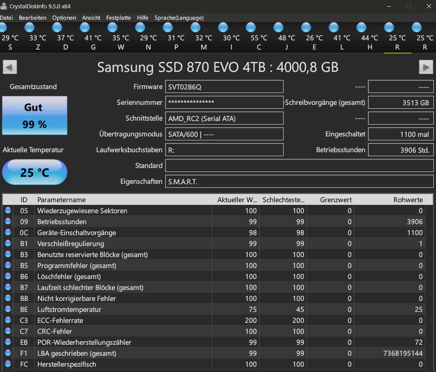The image size is (436, 372).
Task: Open the Festplatte menu
Action: point(119,18)
